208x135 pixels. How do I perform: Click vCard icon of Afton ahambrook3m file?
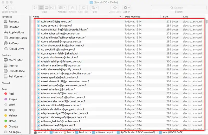(x=38, y=46)
